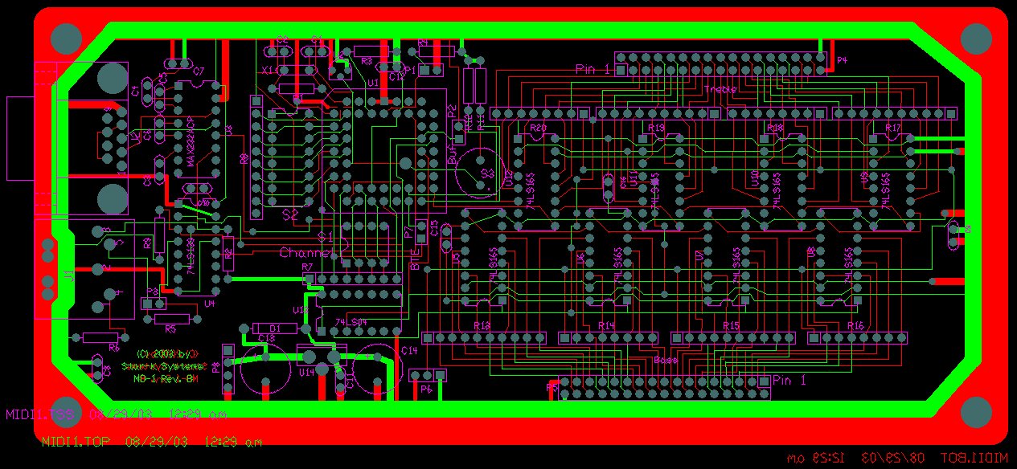
Task: Select the MIDI1.TSS layer label
Action: pyautogui.click(x=40, y=414)
